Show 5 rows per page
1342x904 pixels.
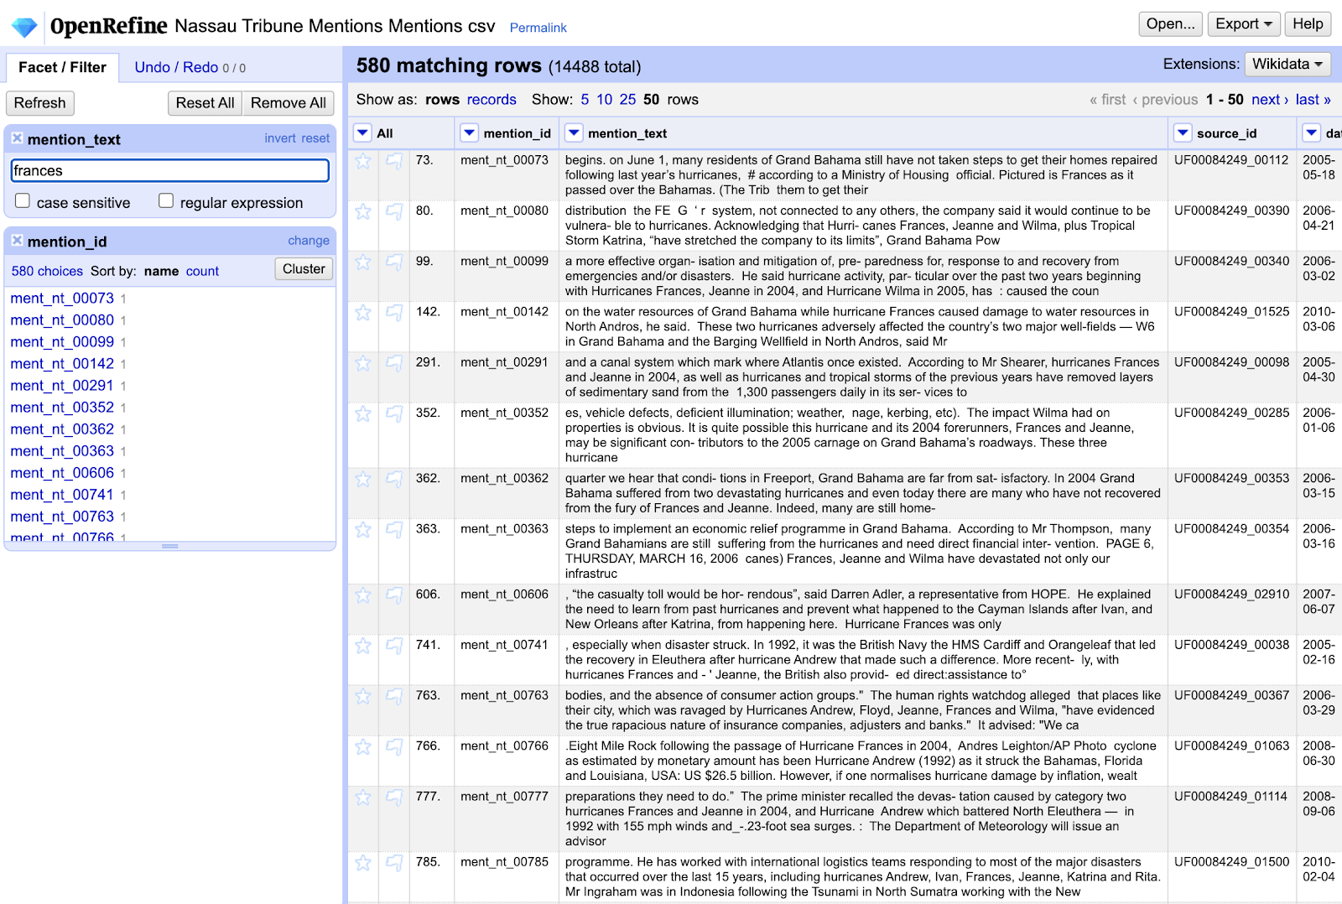(x=585, y=100)
